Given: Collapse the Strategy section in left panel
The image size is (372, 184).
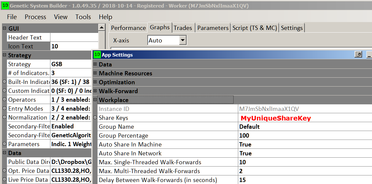Looking at the screenshot, I should pyautogui.click(x=4, y=55).
